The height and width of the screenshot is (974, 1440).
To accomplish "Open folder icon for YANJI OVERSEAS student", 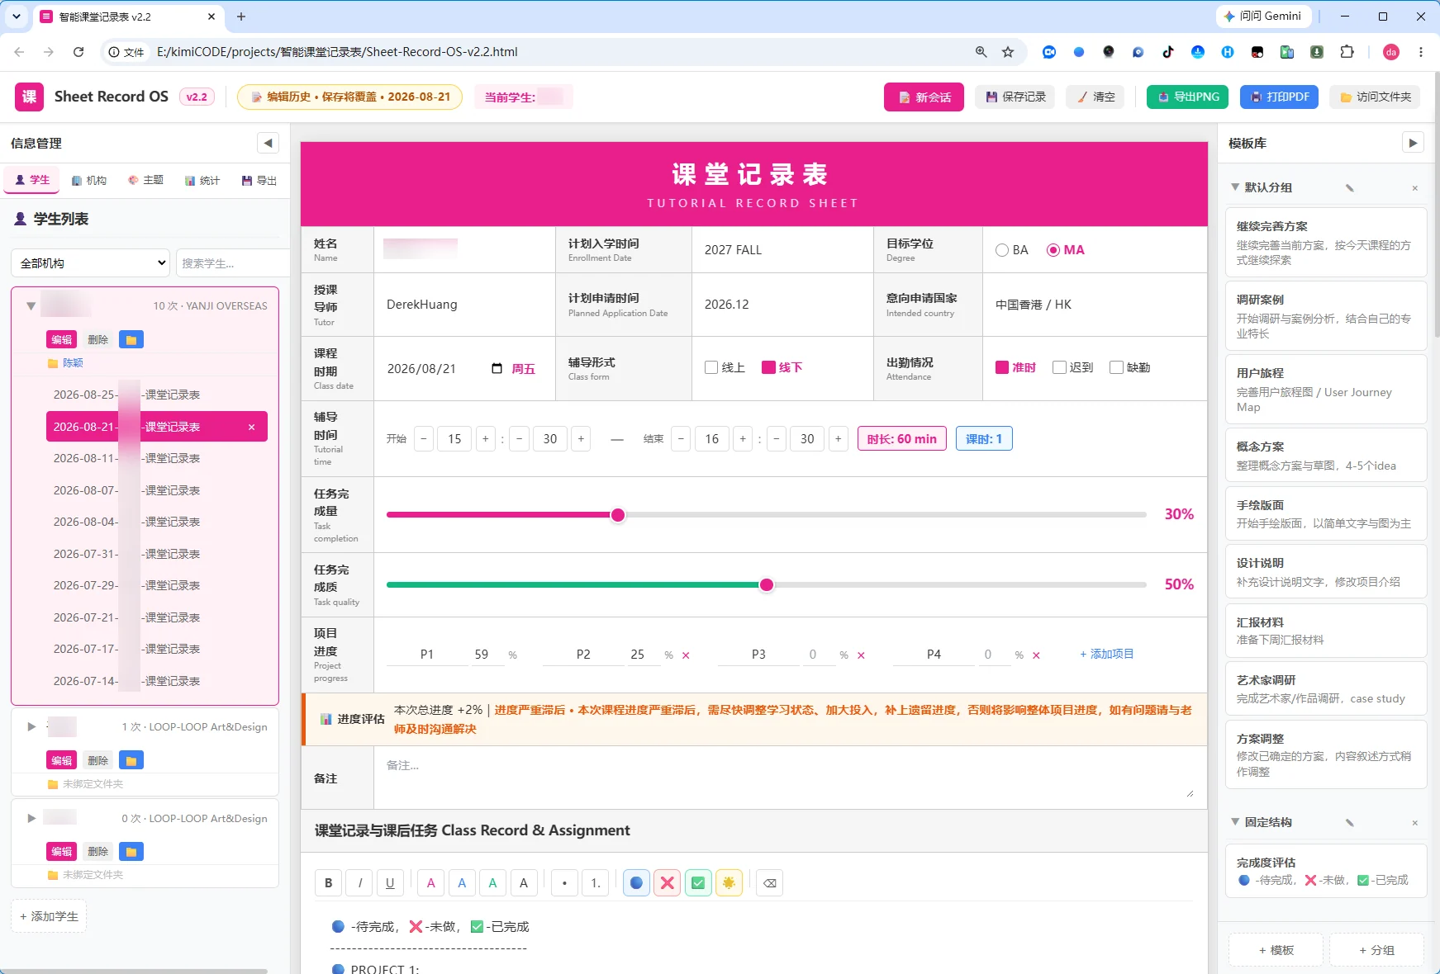I will [x=131, y=339].
